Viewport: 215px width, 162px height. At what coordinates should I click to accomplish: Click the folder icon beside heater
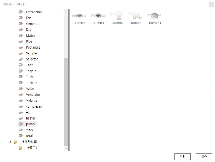[20, 118]
